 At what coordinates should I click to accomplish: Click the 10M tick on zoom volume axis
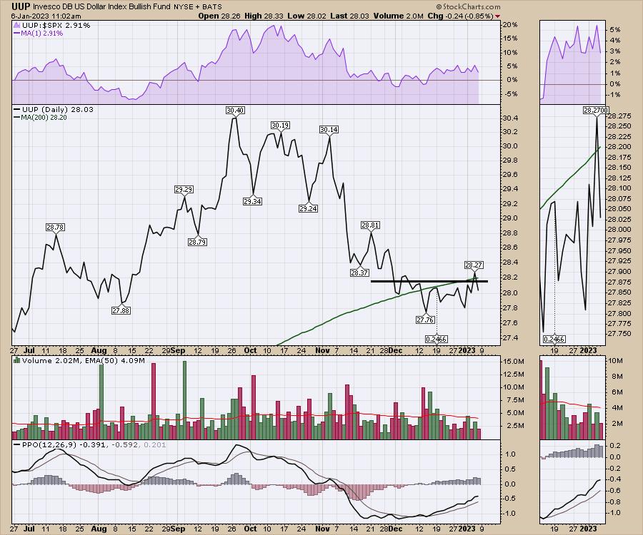pyautogui.click(x=617, y=361)
